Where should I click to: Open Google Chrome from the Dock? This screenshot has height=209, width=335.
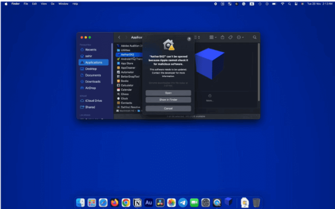coord(126,202)
